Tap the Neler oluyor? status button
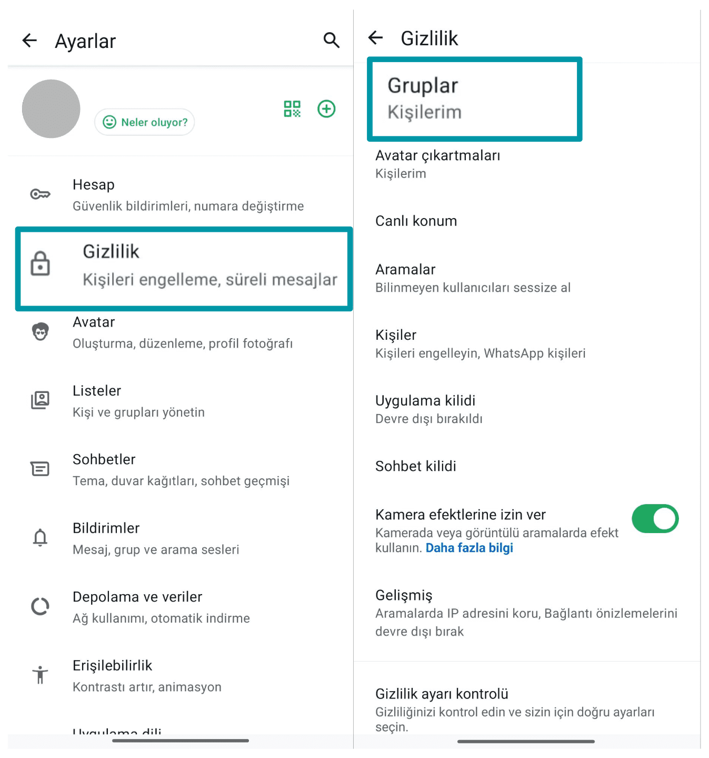The width and height of the screenshot is (709, 758). (145, 122)
